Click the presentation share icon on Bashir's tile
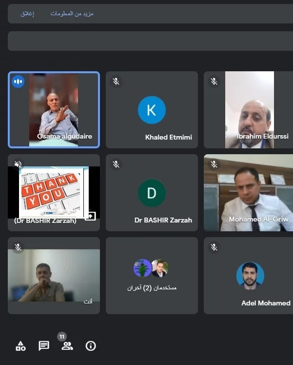293x365 pixels. tap(90, 216)
